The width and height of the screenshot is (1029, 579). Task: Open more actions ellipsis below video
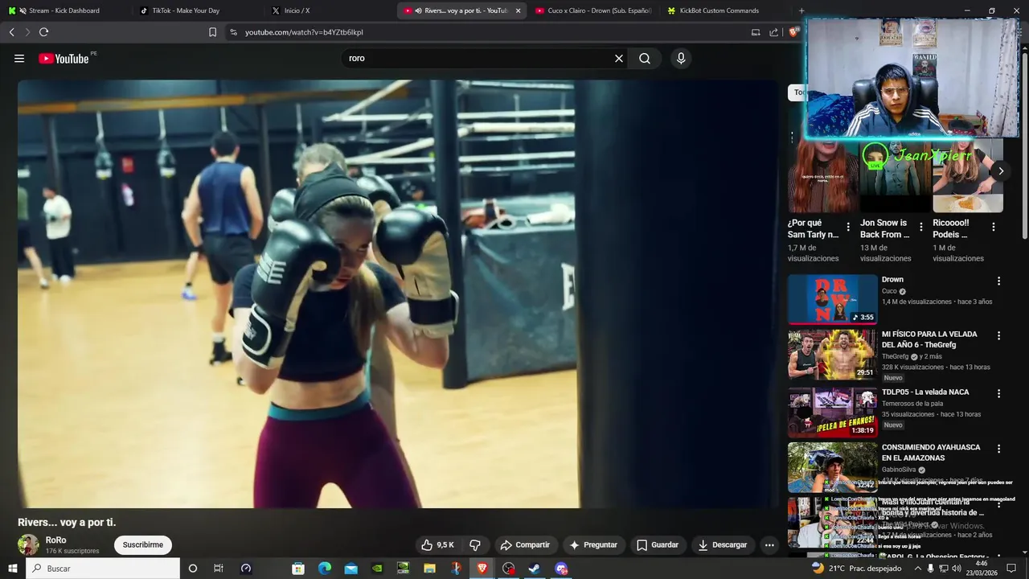(x=769, y=544)
